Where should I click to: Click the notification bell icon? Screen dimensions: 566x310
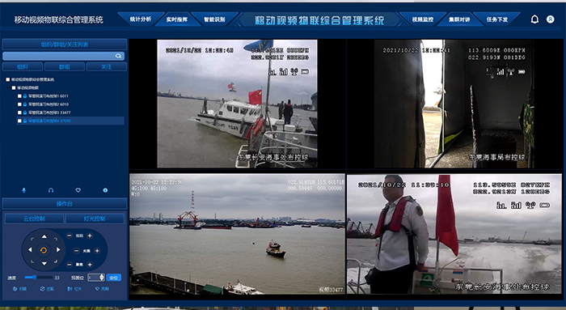pos(534,19)
